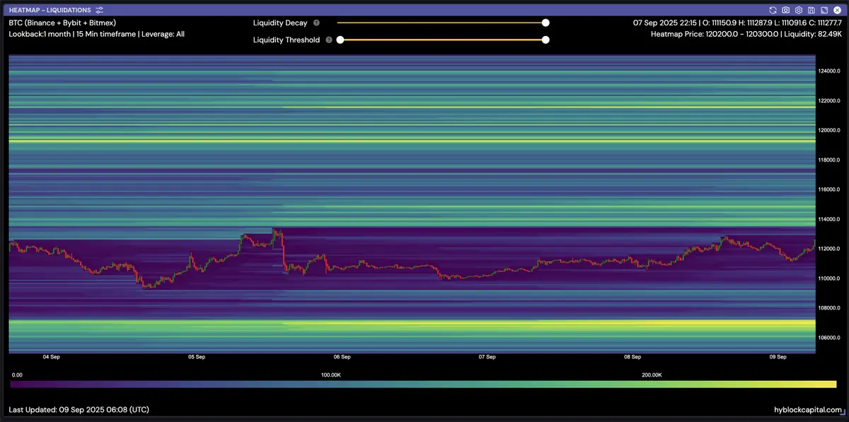Click the liquidity color gradient legend bar
Viewport: 849px width, 422px height.
tap(424, 385)
